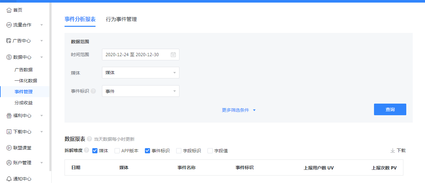The image size is (425, 183).
Task: Enable the APP版本 checkbox
Action: coord(117,151)
